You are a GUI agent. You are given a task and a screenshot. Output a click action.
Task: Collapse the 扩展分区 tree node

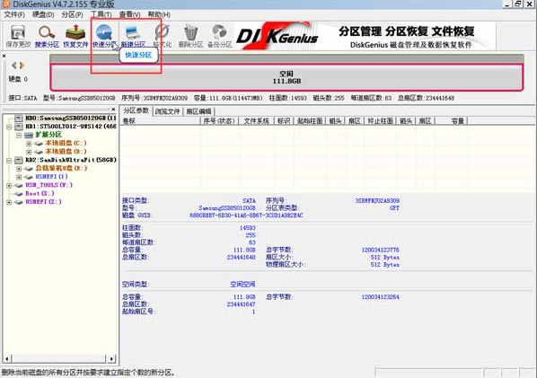(x=19, y=136)
